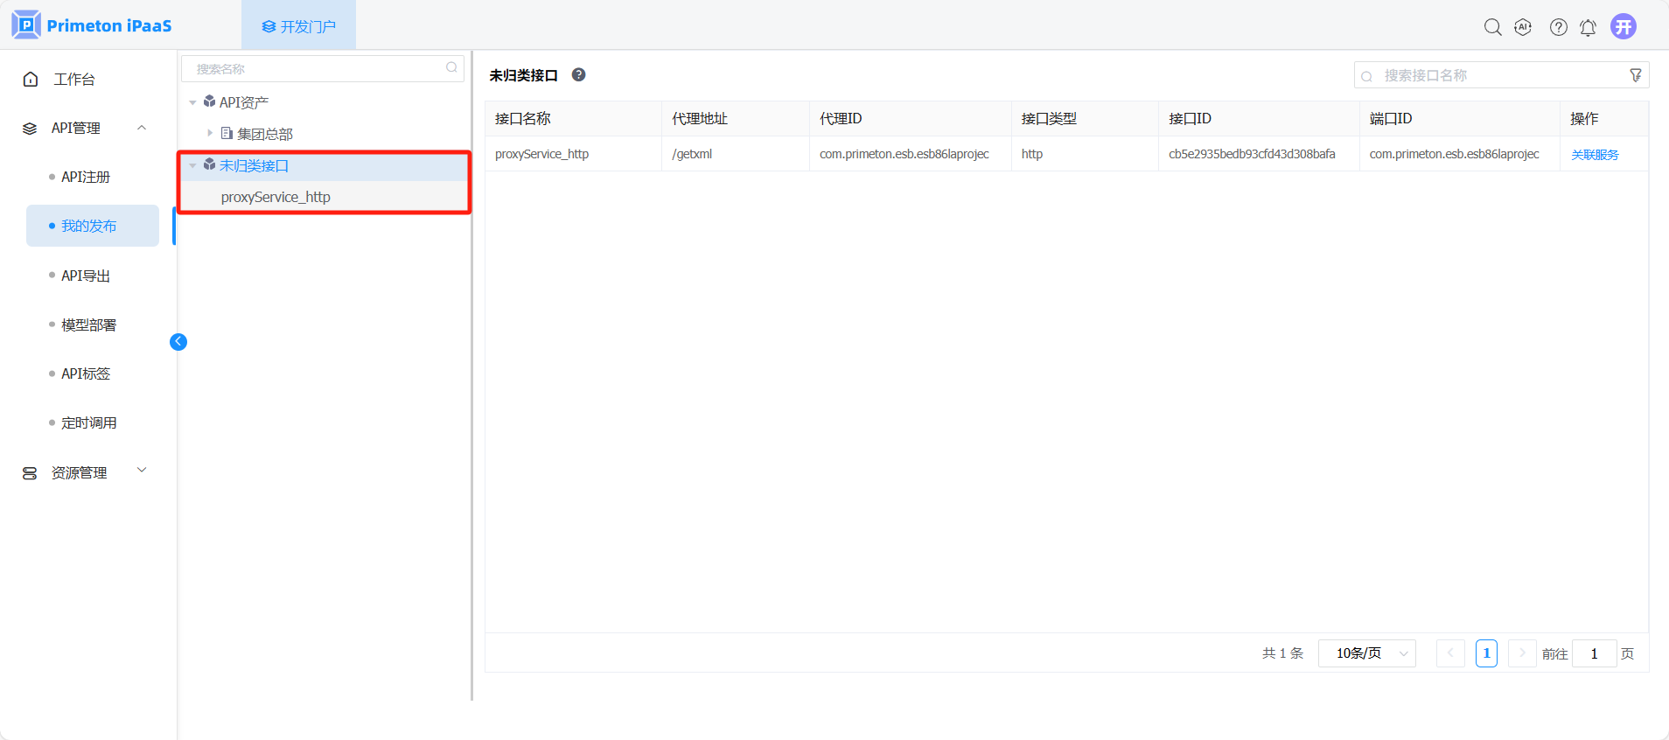Click the info icon beside 未归类接口 title
Screen dimensions: 1669x740
(578, 75)
